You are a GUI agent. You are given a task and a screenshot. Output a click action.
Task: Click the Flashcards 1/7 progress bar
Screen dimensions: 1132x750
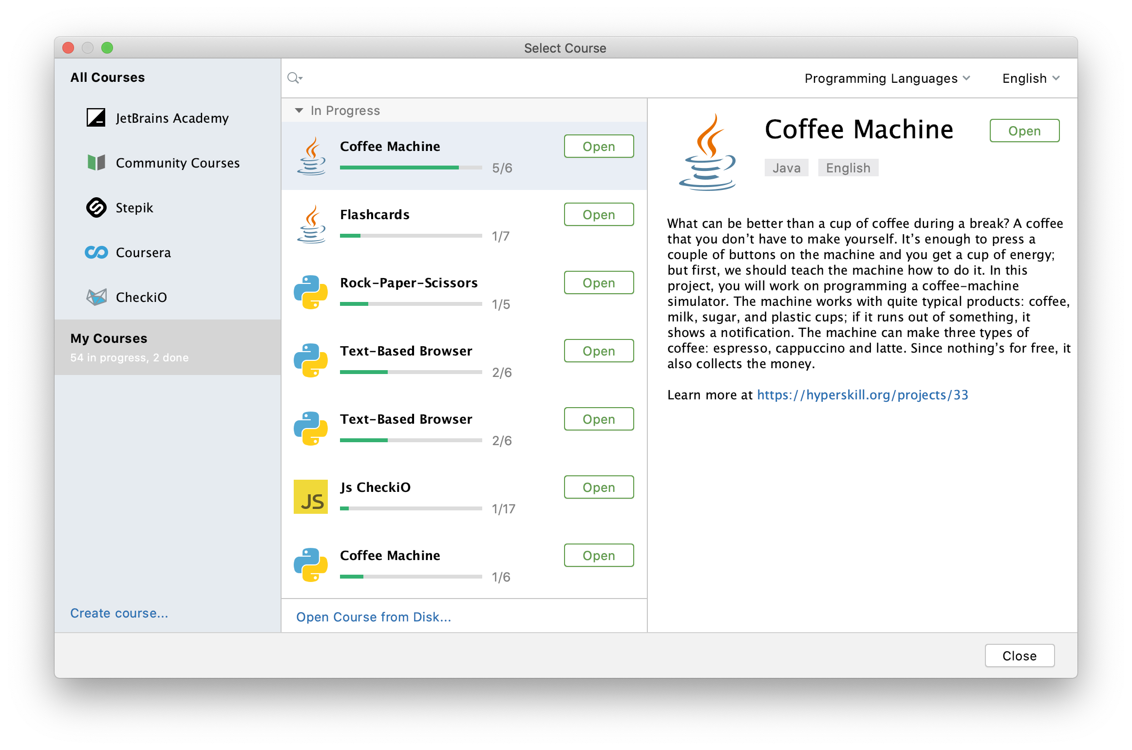coord(411,236)
